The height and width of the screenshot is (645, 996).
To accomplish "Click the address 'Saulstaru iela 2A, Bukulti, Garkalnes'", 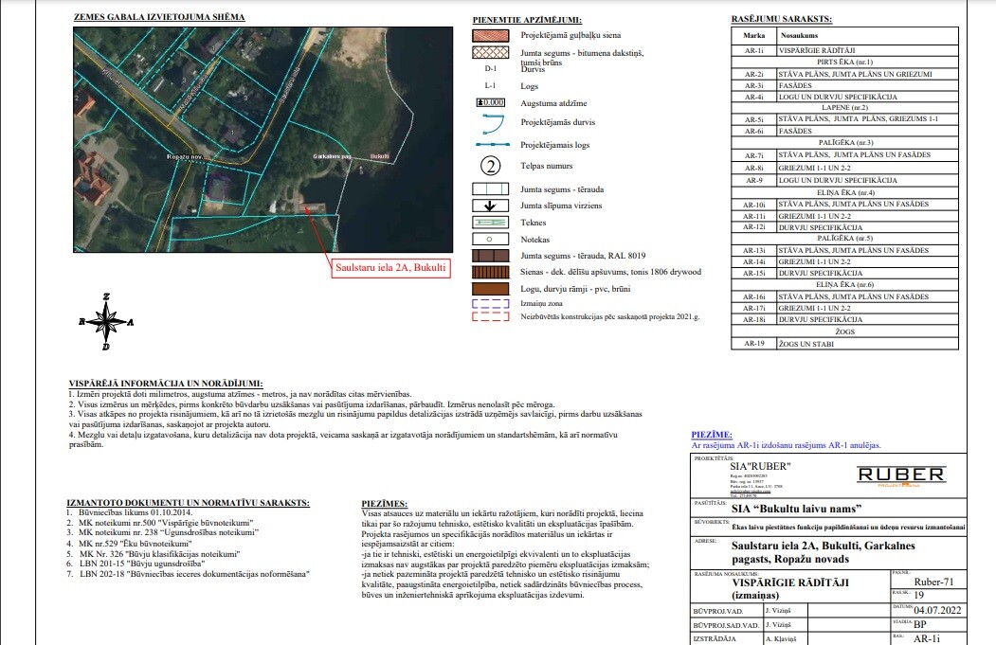I will (x=824, y=546).
